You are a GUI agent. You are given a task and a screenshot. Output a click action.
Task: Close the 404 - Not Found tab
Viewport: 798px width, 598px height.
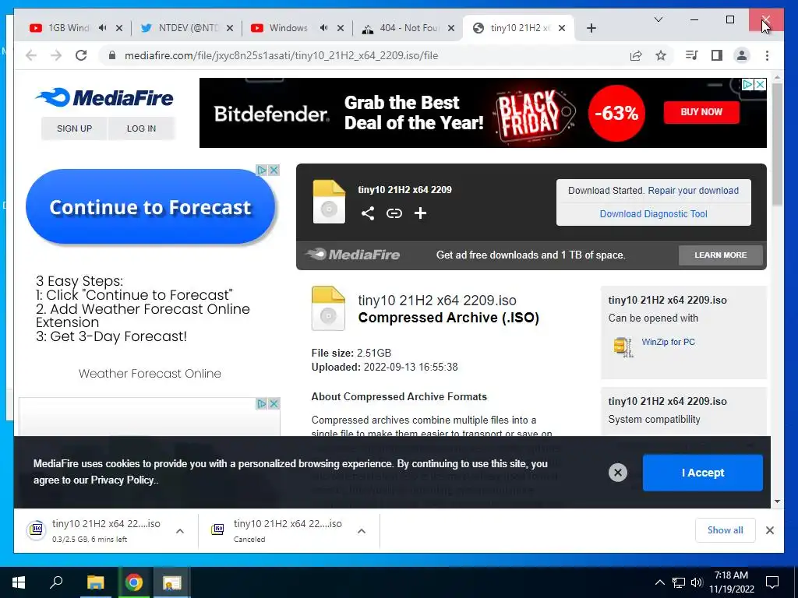(x=451, y=28)
